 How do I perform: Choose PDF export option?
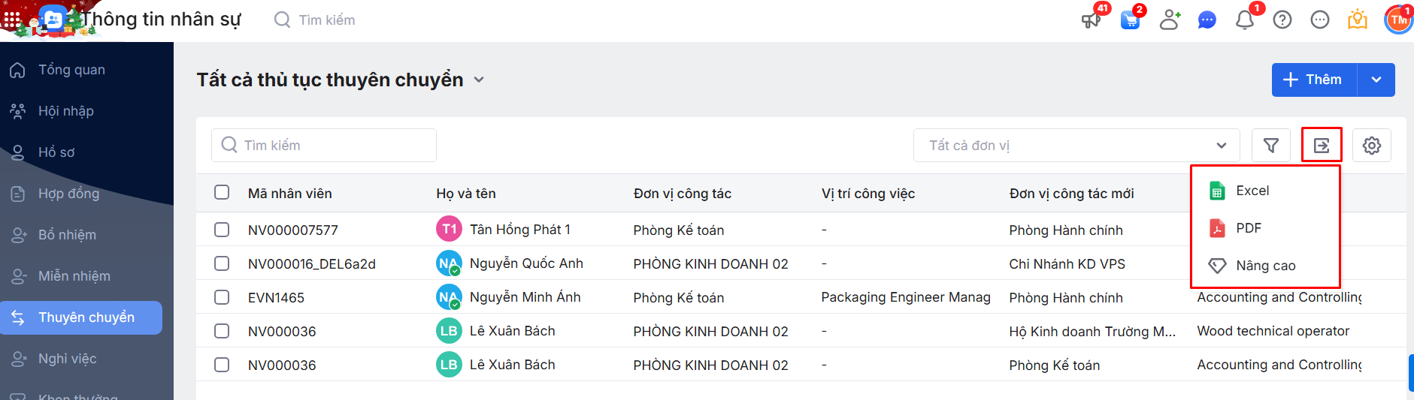pyautogui.click(x=1248, y=228)
